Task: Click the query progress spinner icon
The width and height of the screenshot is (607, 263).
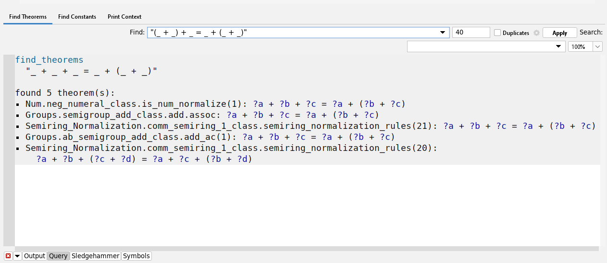Action: click(x=535, y=33)
